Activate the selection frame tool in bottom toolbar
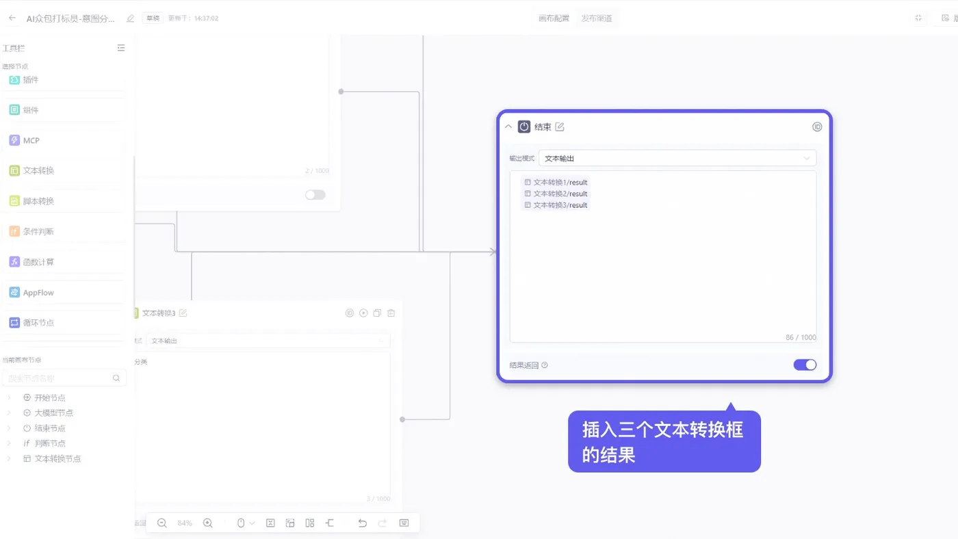958x539 pixels. click(x=290, y=523)
